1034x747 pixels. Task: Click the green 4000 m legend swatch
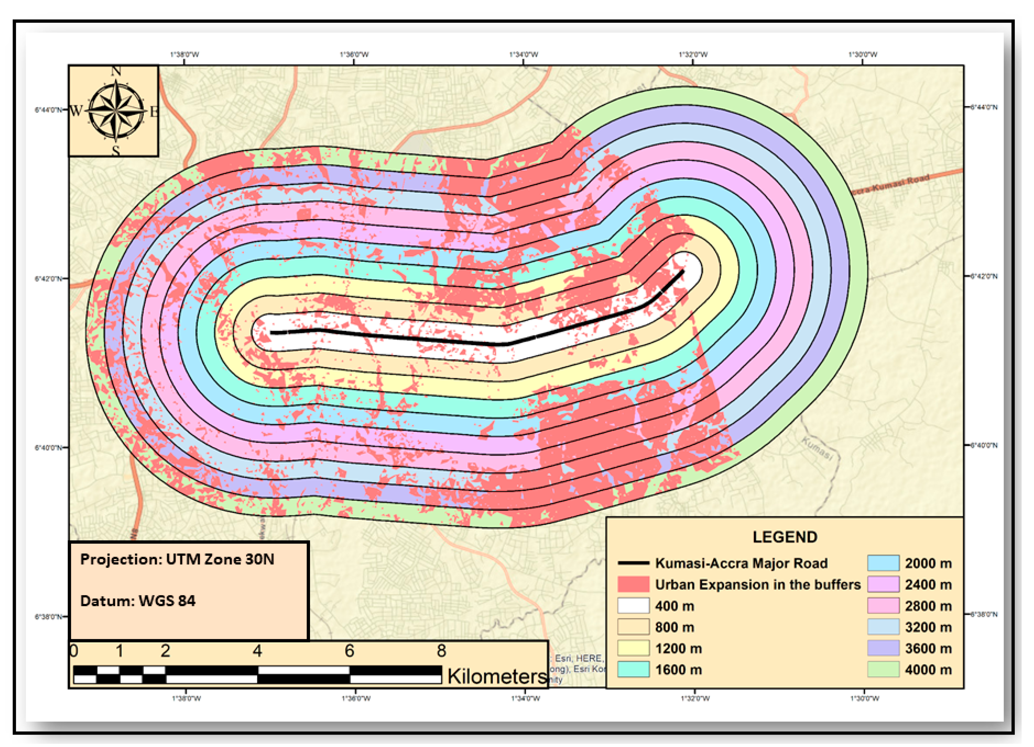[884, 670]
